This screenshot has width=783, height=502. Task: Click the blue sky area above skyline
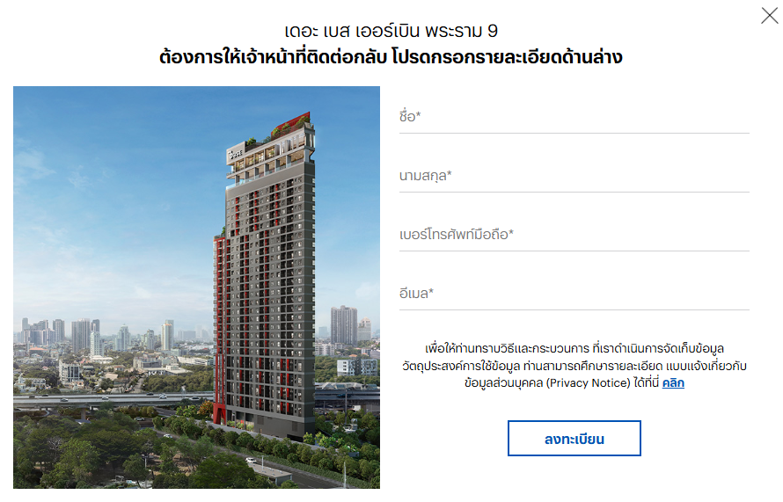click(115, 200)
